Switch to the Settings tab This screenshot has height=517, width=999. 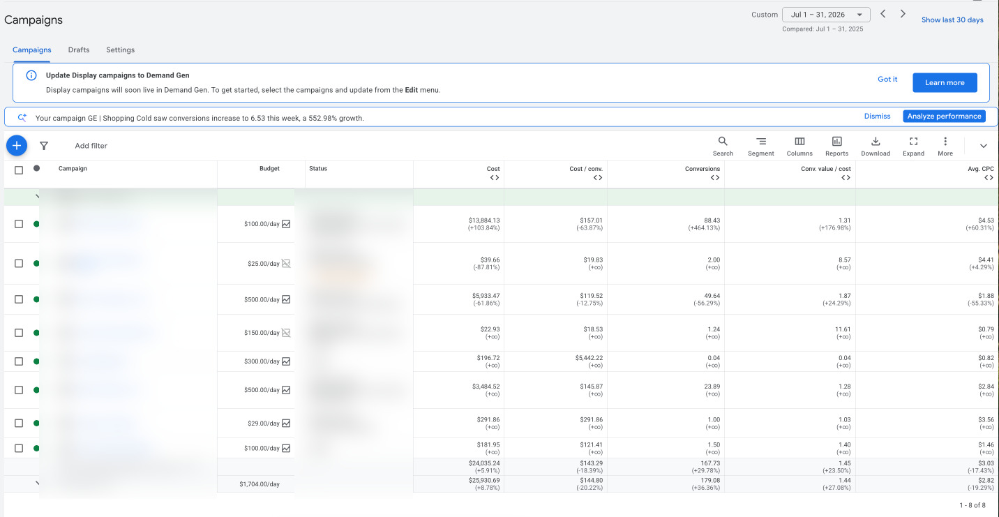121,50
